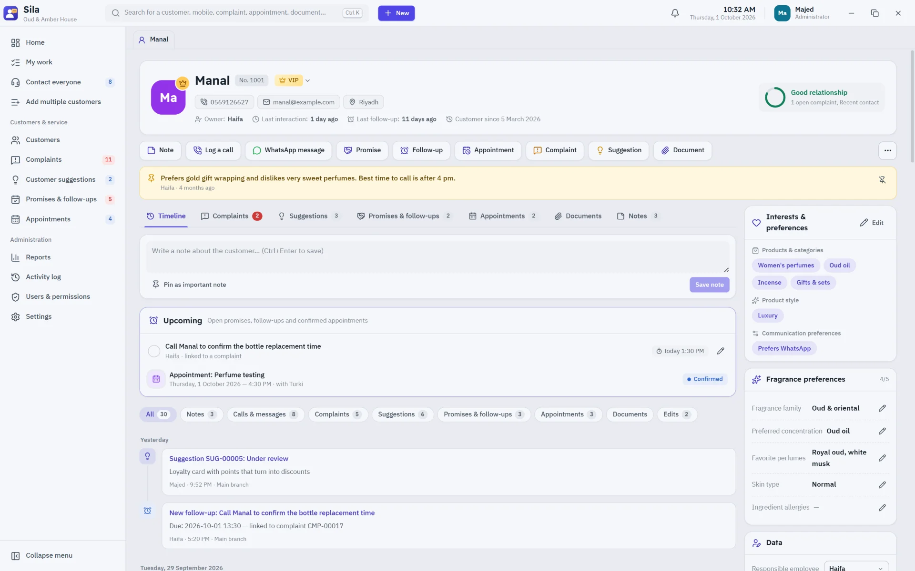Edit Interests & preferences

click(872, 223)
